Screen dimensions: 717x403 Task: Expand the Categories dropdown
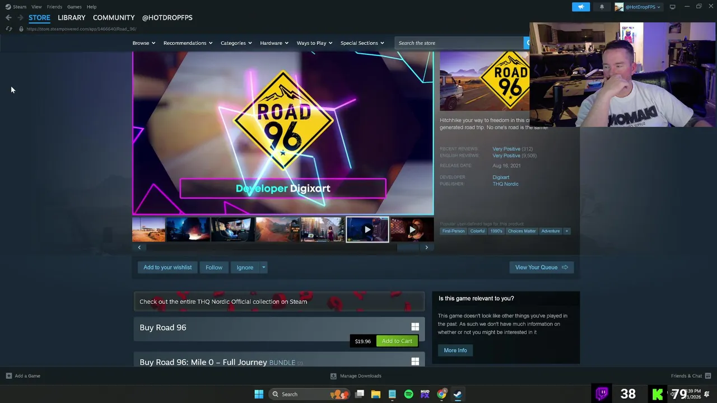tap(236, 43)
